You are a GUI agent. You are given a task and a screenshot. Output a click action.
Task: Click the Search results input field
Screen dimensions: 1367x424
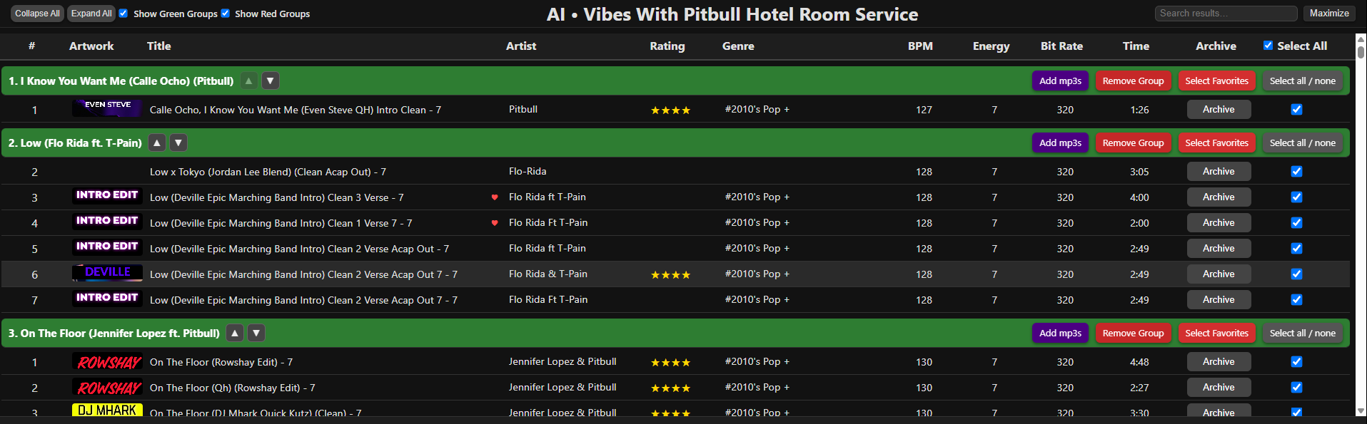(x=1226, y=14)
